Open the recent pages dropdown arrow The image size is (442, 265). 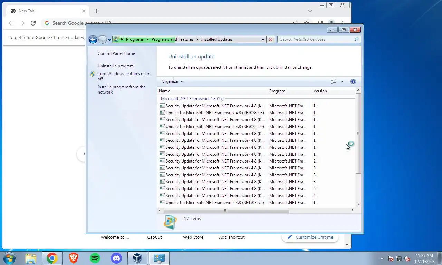pos(109,40)
